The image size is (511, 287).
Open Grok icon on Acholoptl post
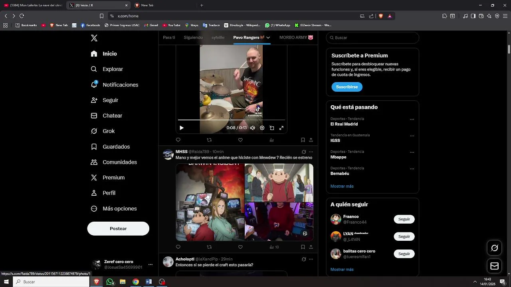304,259
